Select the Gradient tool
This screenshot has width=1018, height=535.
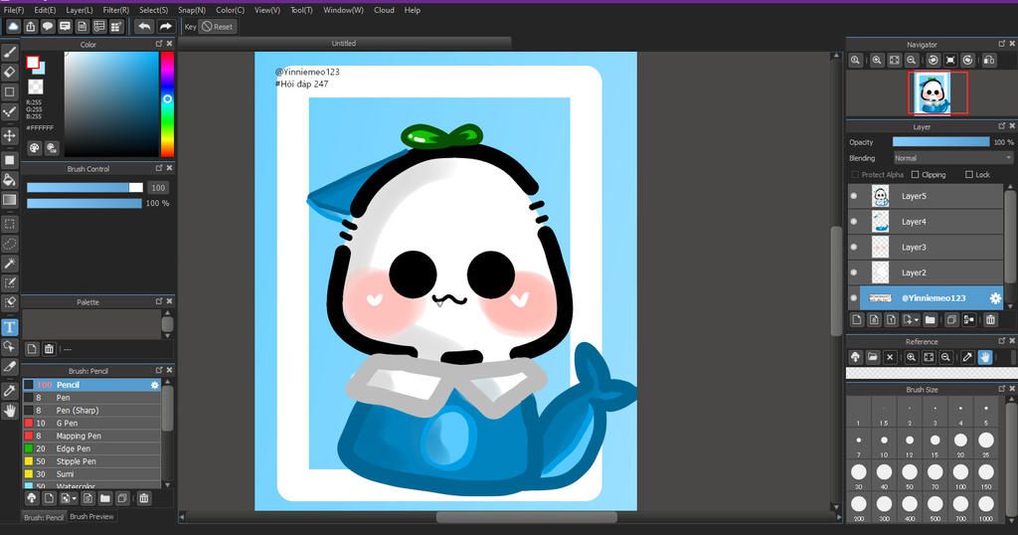point(10,200)
